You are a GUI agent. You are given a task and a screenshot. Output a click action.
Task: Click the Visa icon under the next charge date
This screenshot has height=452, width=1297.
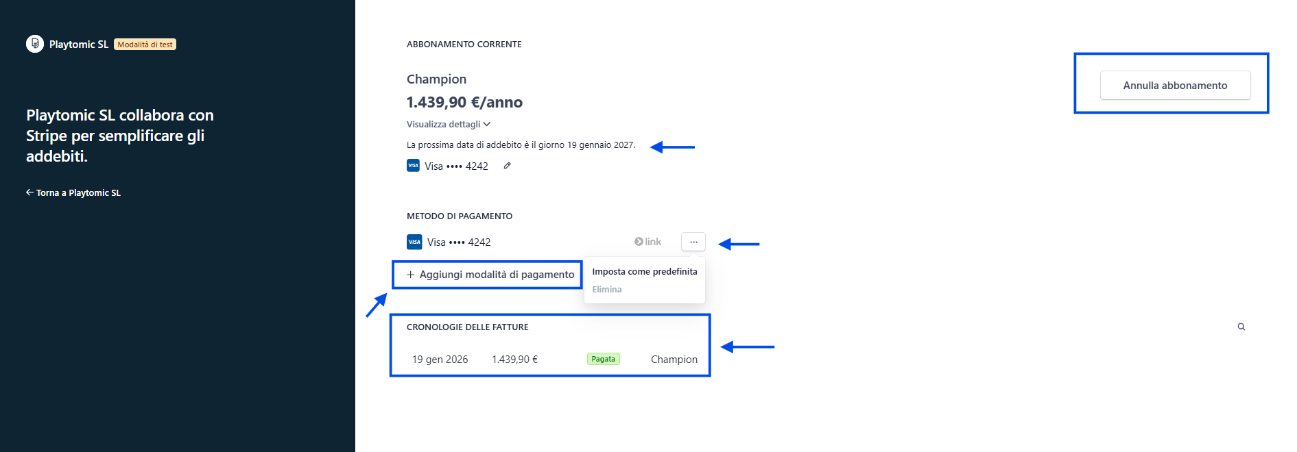(413, 166)
